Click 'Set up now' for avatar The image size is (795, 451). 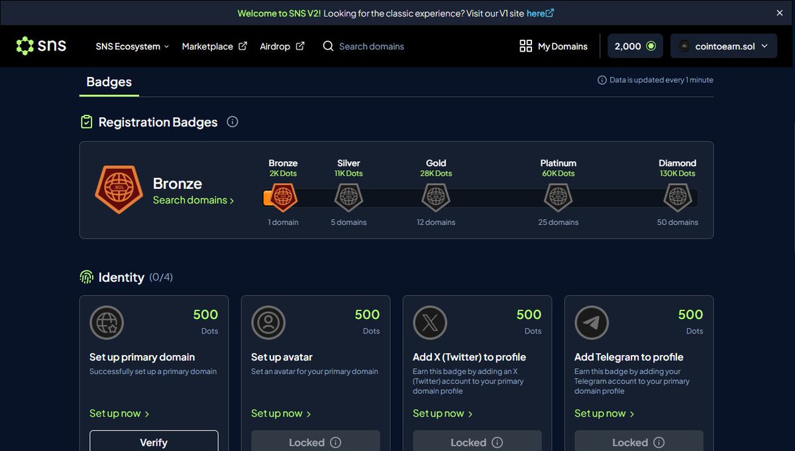[x=281, y=413]
